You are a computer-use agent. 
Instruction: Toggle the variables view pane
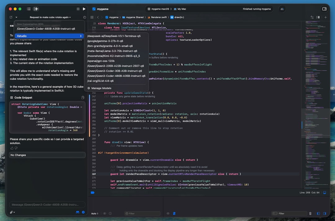pyautogui.click(x=318, y=213)
